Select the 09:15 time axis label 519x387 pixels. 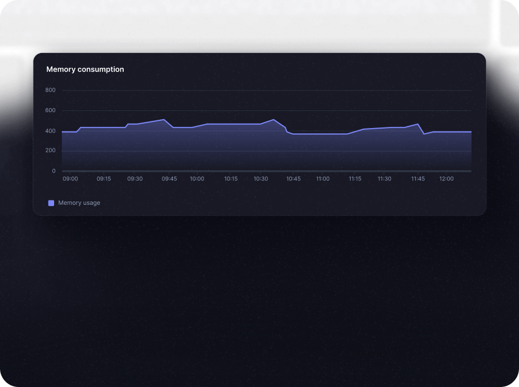pyautogui.click(x=104, y=179)
